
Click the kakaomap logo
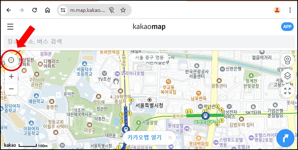click(149, 27)
